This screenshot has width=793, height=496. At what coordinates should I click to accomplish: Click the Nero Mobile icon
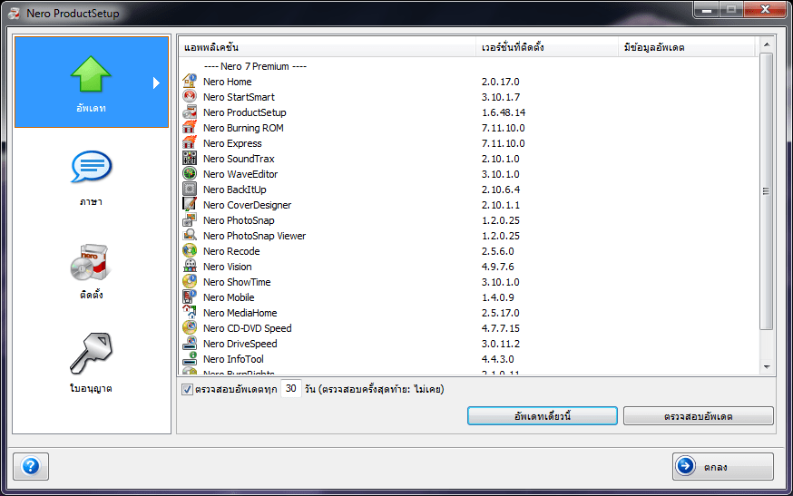point(190,297)
